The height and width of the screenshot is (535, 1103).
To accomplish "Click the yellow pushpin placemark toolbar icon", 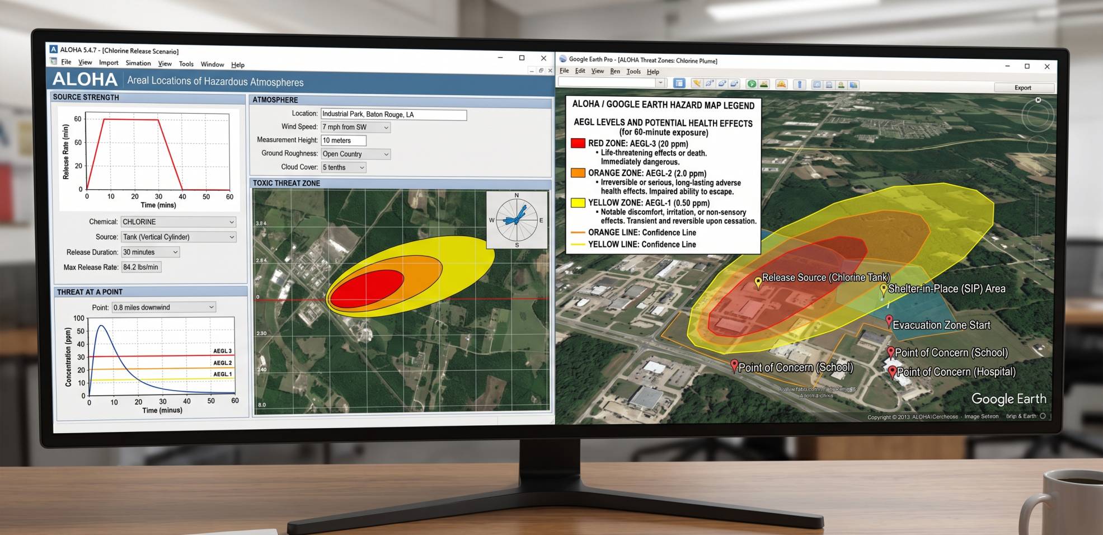I will click(x=697, y=83).
